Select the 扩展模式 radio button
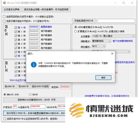The height and width of the screenshot is (123, 138). tap(76, 31)
